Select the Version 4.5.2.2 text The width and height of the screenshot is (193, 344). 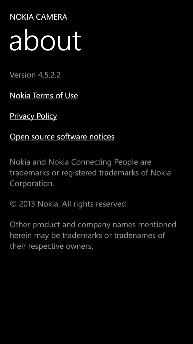pyautogui.click(x=35, y=75)
